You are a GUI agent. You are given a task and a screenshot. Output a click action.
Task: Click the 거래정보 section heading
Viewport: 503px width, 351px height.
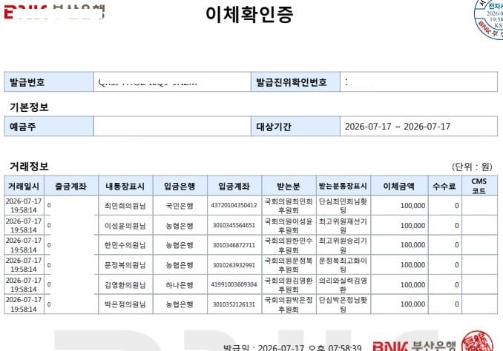point(29,166)
